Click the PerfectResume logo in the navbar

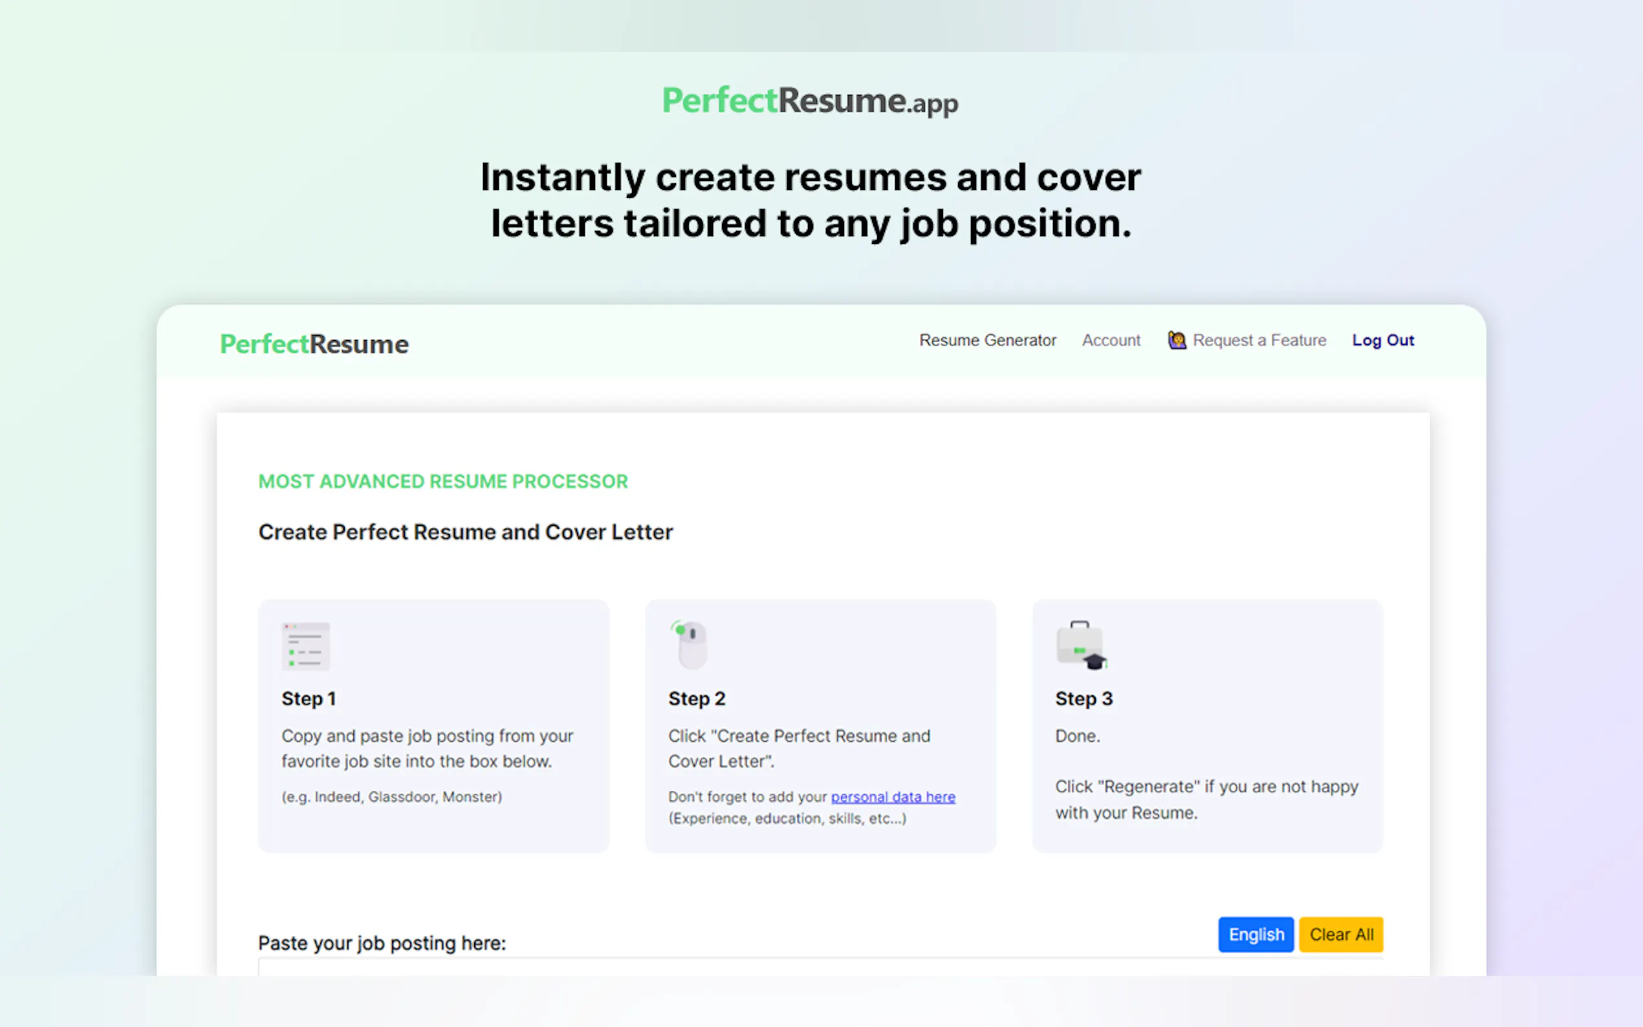[x=314, y=344]
